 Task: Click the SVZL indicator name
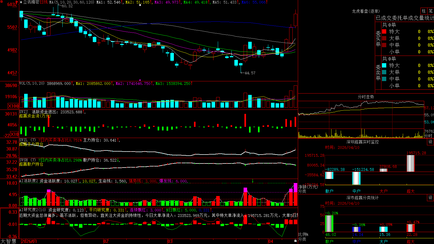tap(24, 140)
